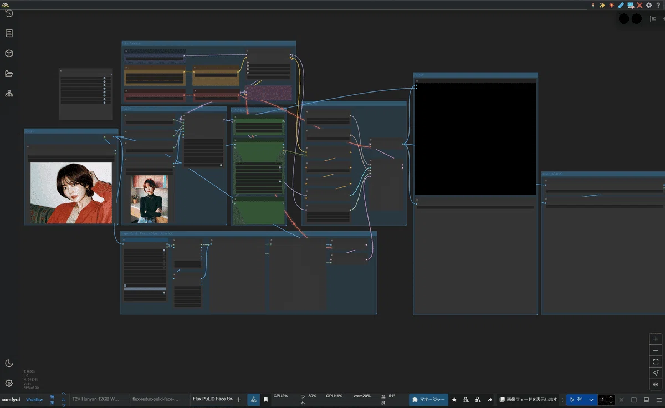Open the workflows folder icon in sidebar
The image size is (665, 408).
coord(9,74)
